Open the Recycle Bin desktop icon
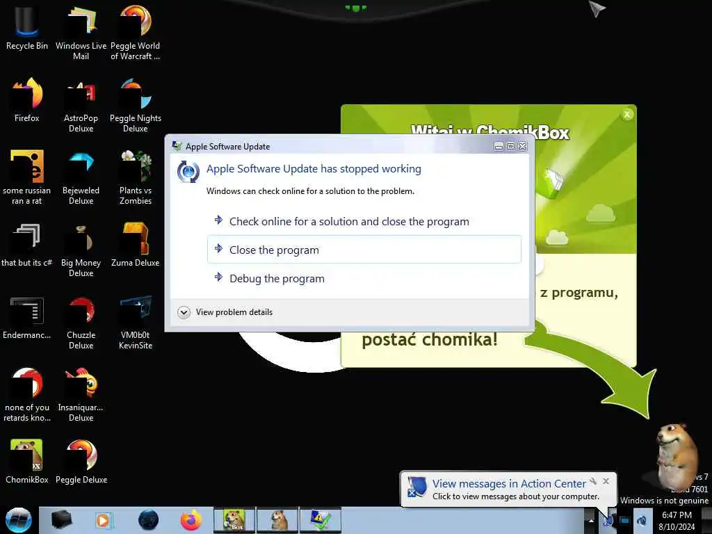This screenshot has width=712, height=534. pos(27,27)
